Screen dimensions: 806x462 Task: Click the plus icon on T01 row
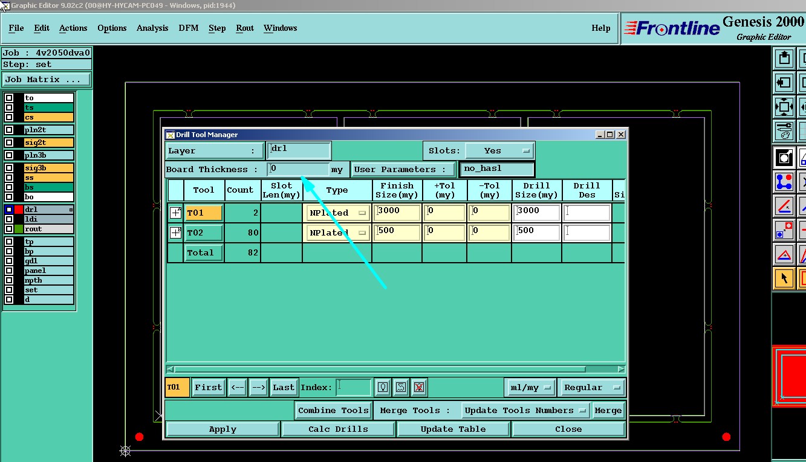tap(176, 213)
